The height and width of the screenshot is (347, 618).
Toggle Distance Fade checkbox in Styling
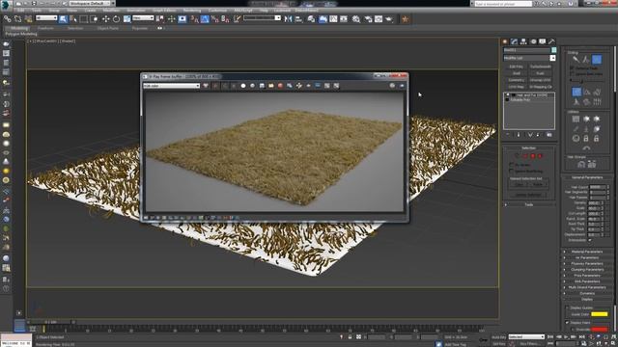(572, 68)
